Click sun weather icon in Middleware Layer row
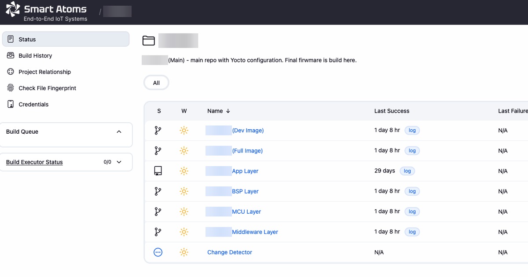 tap(184, 232)
